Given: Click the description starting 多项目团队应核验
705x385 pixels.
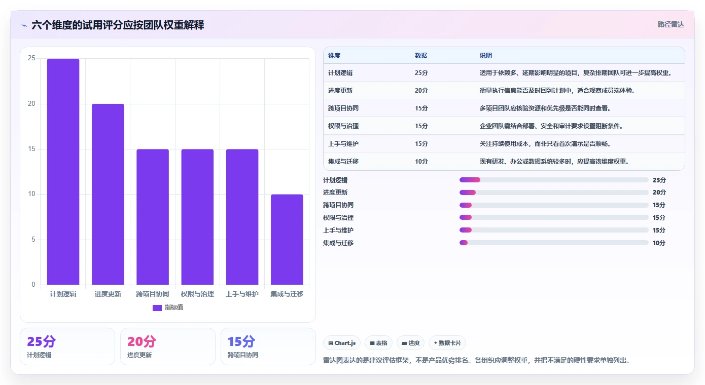Looking at the screenshot, I should click(545, 108).
